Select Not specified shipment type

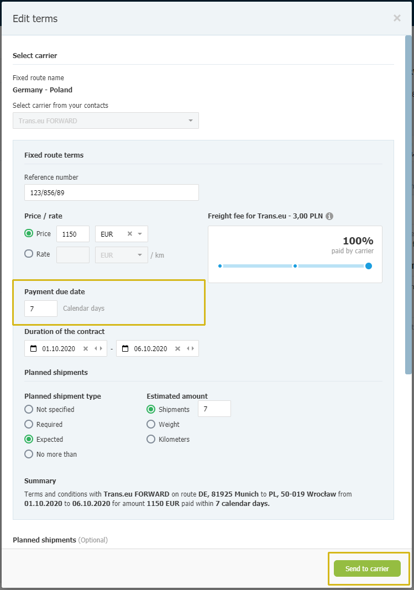(x=29, y=409)
